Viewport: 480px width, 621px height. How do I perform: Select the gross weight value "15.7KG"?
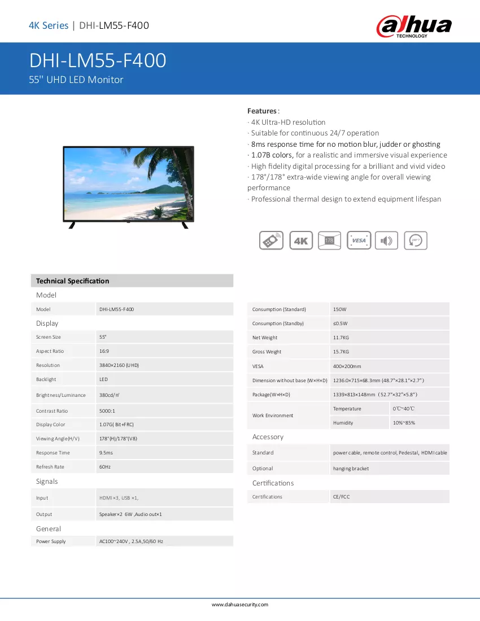click(x=341, y=352)
